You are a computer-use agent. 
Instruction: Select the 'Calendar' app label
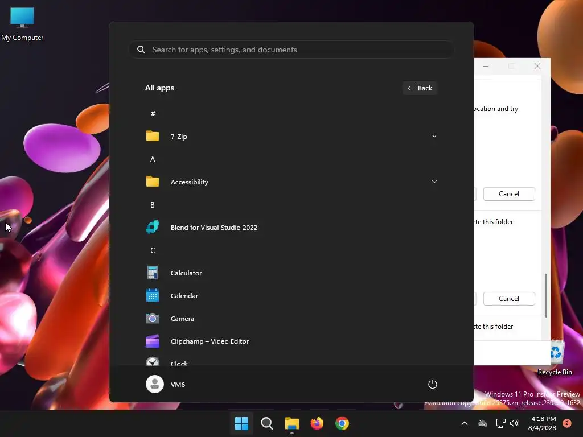184,296
